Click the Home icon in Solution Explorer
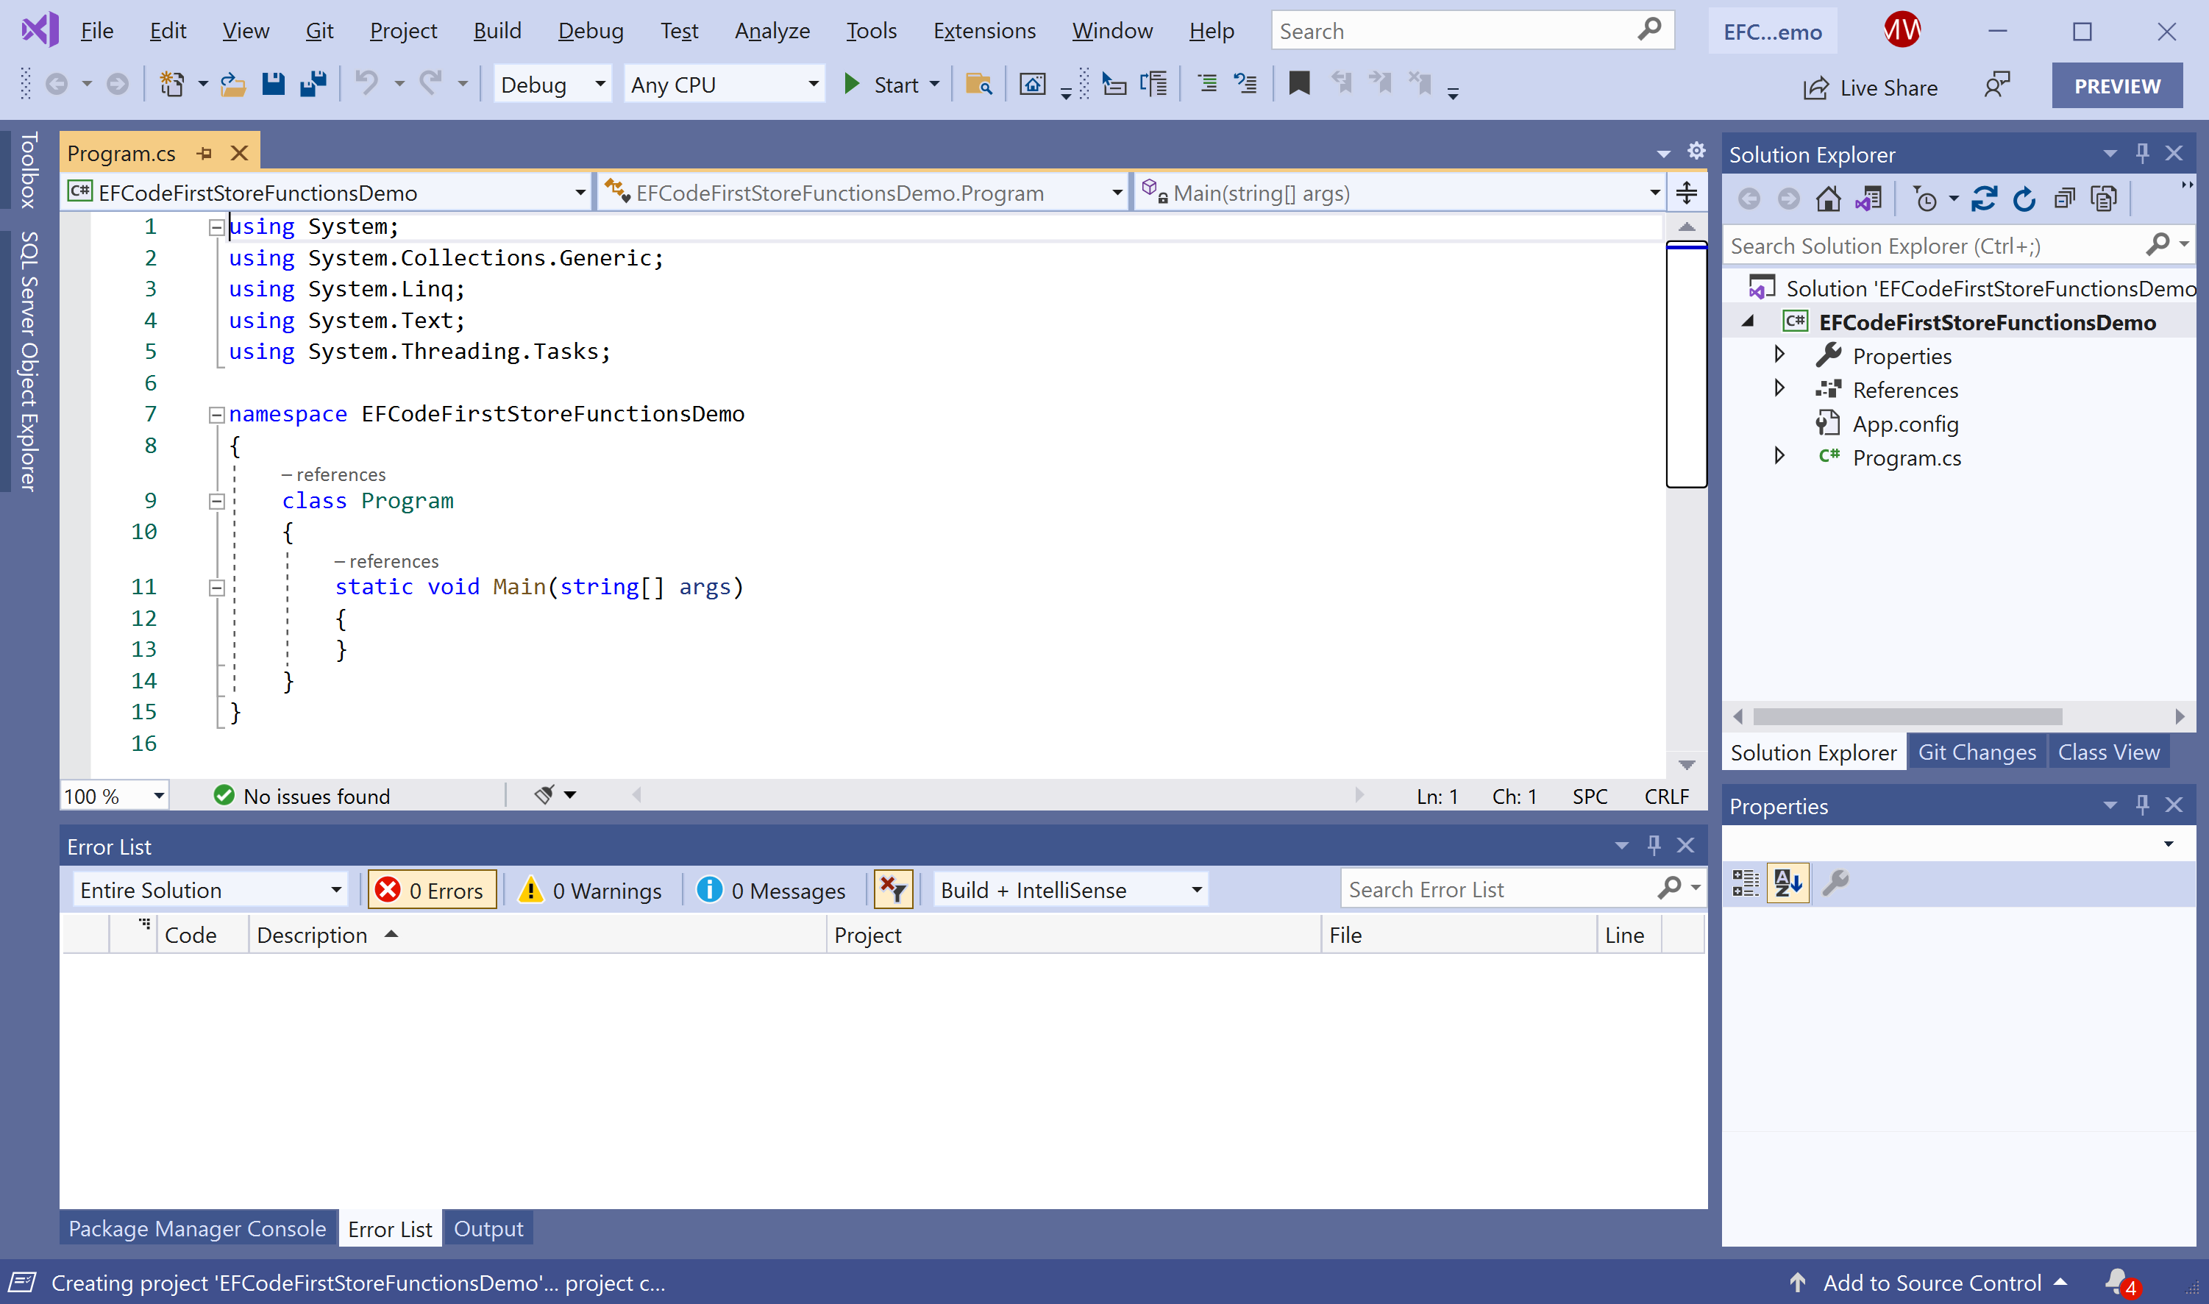Screen dimensions: 2209x1304 1828,199
